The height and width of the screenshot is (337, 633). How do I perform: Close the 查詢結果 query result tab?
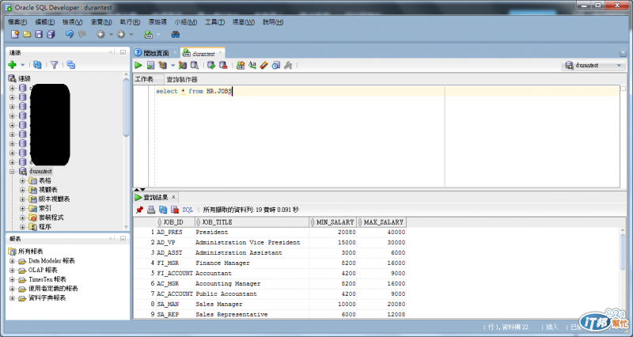(173, 197)
